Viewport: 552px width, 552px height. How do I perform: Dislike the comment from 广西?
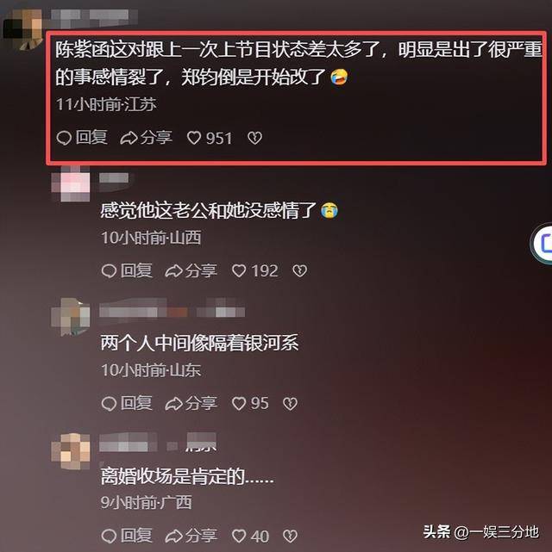coord(290,536)
